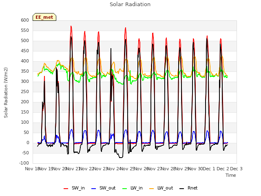This screenshot has width=261, height=196.
Task: Click the orange LW_out legend swatch
Action: pyautogui.click(x=152, y=189)
